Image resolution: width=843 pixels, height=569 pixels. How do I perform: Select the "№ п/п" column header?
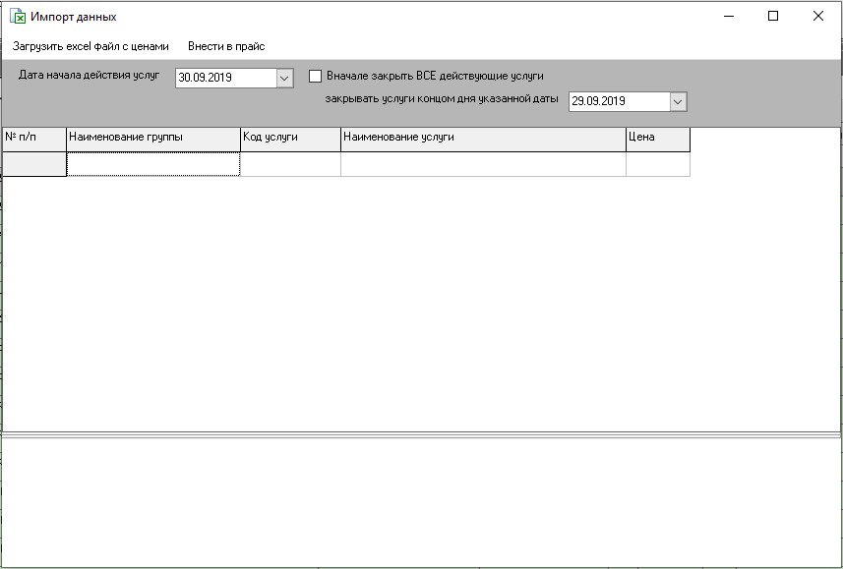click(32, 140)
